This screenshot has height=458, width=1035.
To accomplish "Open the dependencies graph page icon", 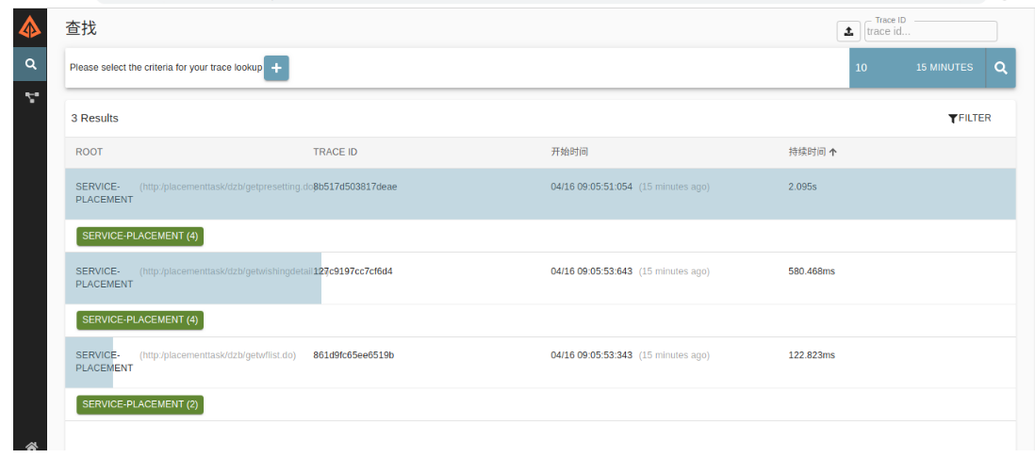I will (x=30, y=97).
